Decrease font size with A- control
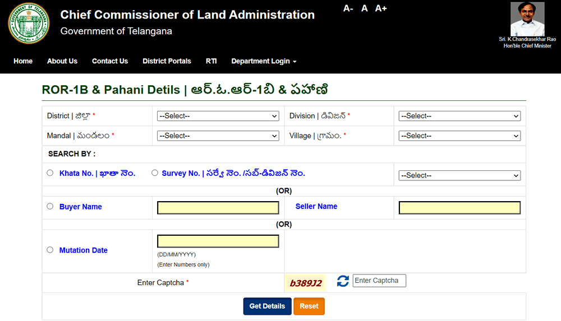This screenshot has width=561, height=321. pos(348,8)
